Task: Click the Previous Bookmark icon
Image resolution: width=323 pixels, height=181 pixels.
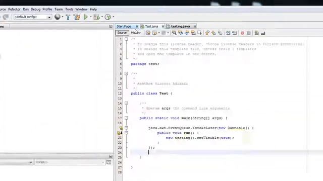Action: click(207, 33)
